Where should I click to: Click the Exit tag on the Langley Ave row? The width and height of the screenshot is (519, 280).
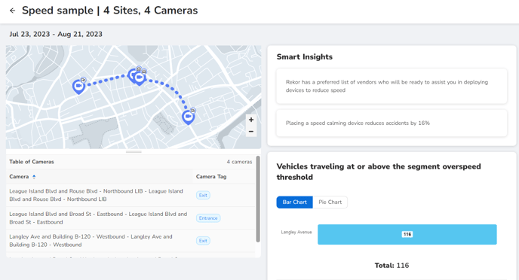203,241
